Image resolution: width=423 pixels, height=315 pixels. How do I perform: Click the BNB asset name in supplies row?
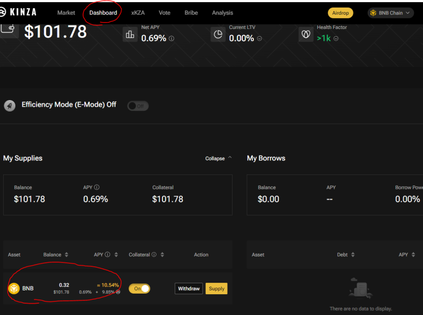pos(28,288)
